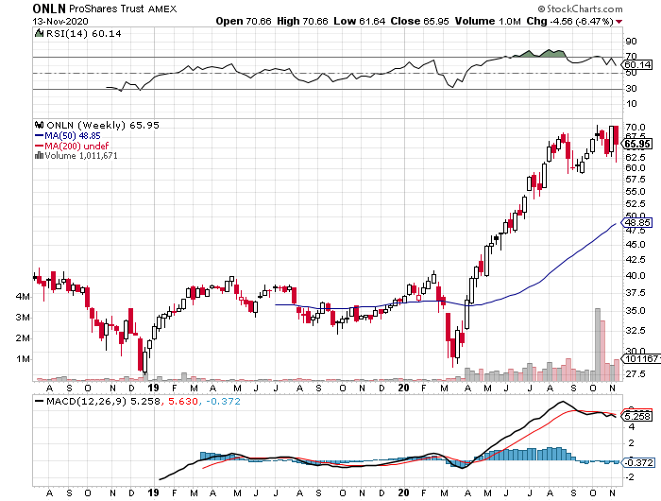Click the volume bars legend icon
The height and width of the screenshot is (501, 661).
[40, 155]
